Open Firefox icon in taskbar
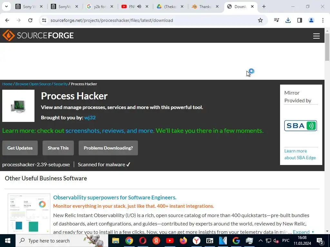The image size is (330, 247). (x=183, y=241)
